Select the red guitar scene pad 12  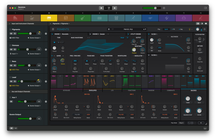(201, 18)
